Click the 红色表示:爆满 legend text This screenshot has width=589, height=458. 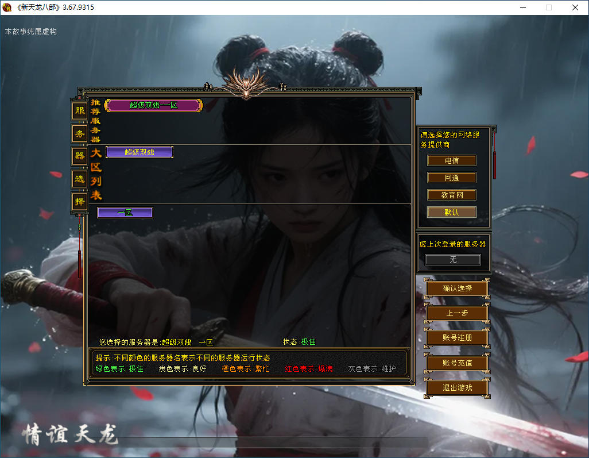309,369
